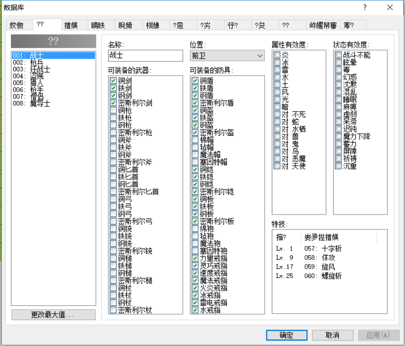Select class 001: 战士 in list
The height and width of the screenshot is (346, 405).
[x=54, y=56]
